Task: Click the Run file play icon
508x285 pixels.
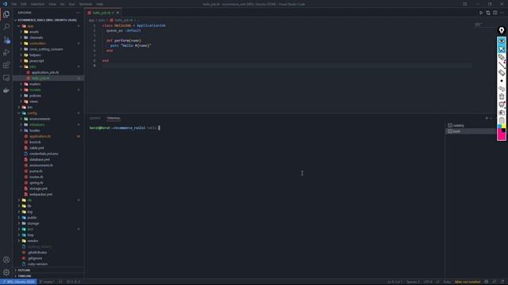Action: [481, 13]
